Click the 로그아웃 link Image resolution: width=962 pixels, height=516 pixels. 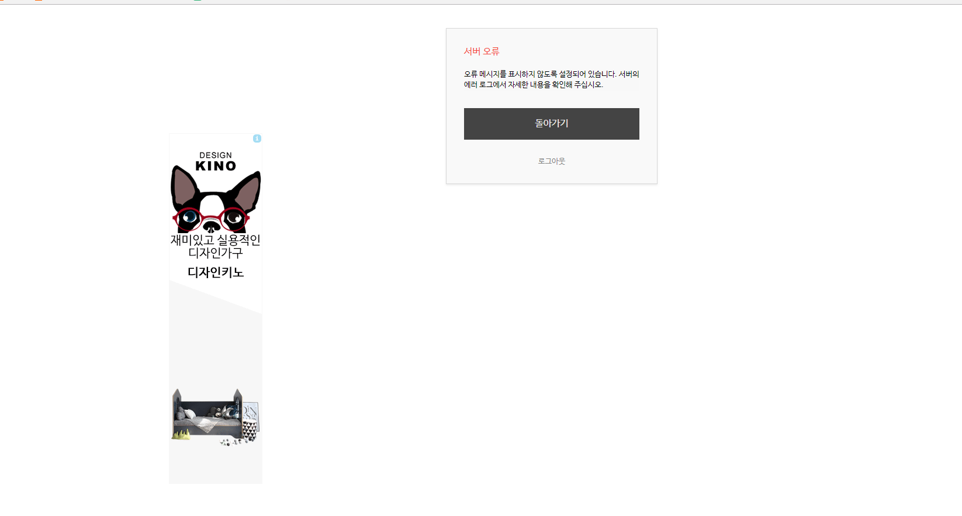point(551,161)
